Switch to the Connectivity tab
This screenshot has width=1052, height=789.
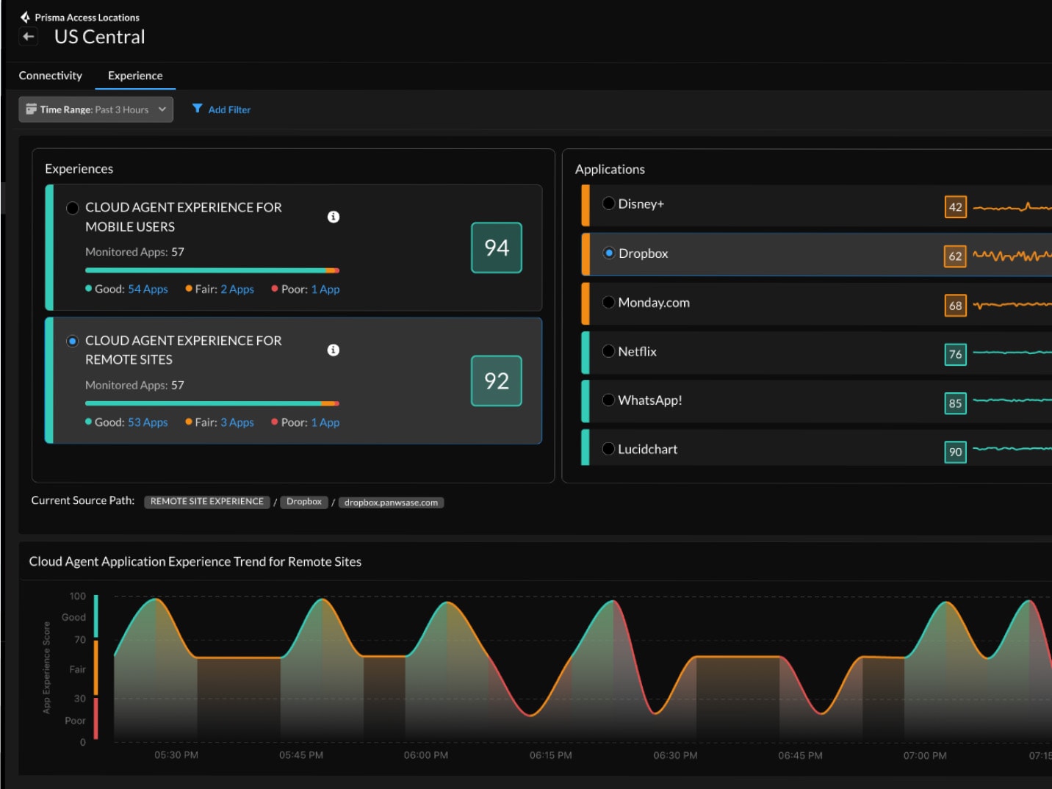click(51, 76)
